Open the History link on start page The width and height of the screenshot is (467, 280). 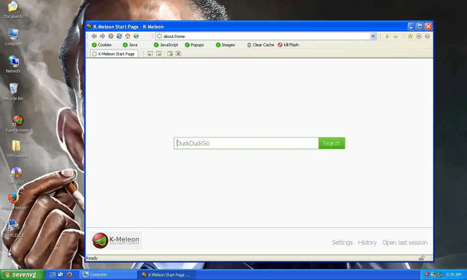pyautogui.click(x=367, y=242)
